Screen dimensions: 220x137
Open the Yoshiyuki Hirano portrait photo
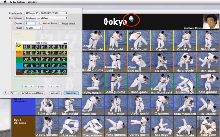(211, 22)
